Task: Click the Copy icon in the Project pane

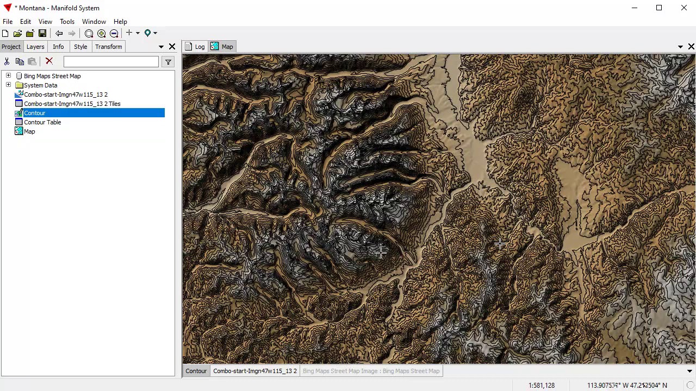Action: click(x=20, y=62)
